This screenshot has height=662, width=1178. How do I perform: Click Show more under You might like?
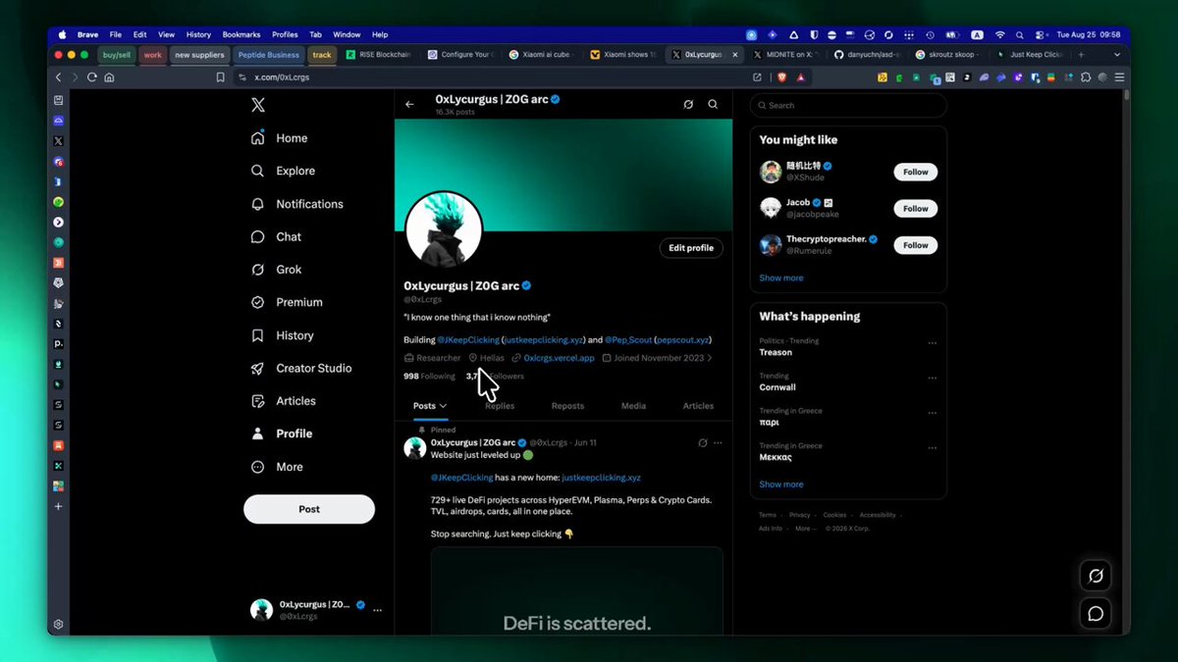click(x=781, y=278)
